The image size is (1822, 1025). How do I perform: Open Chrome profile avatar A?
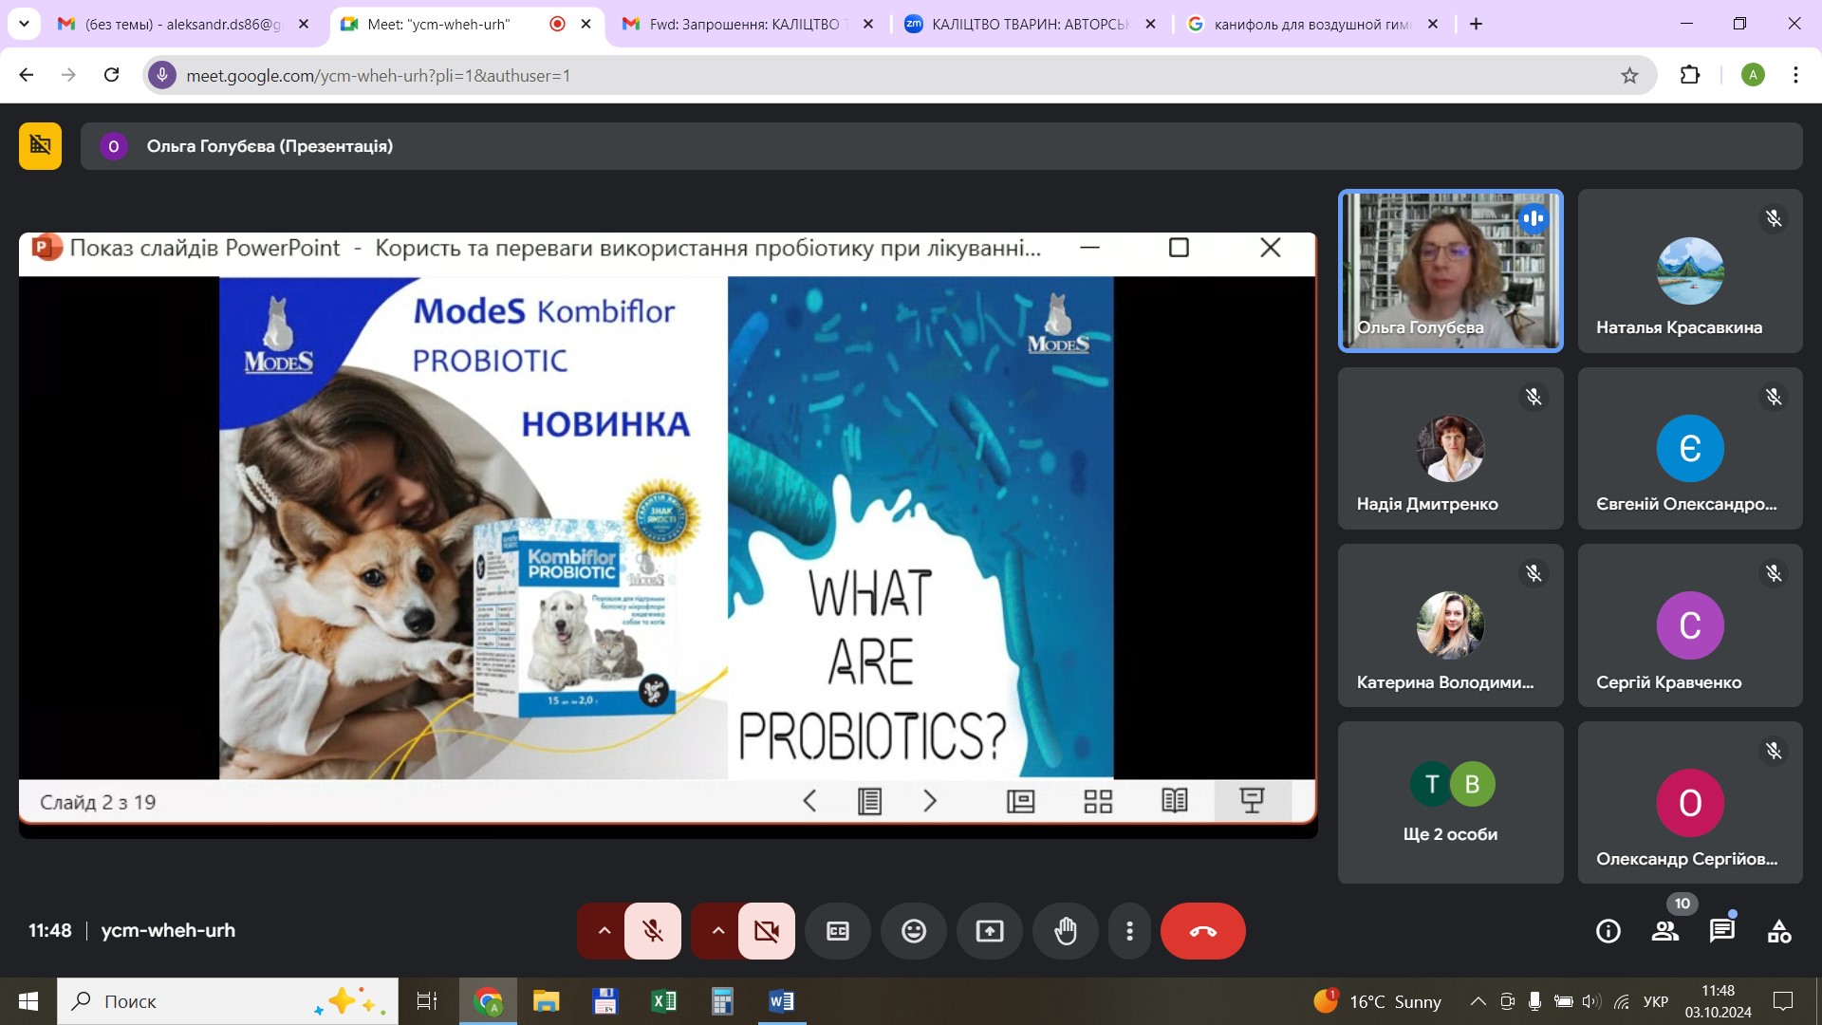[x=1753, y=75]
